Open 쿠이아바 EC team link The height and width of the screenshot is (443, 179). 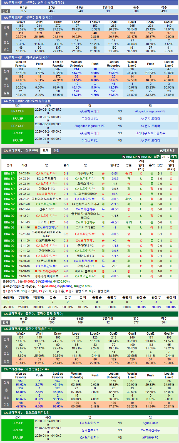[x=46, y=251]
